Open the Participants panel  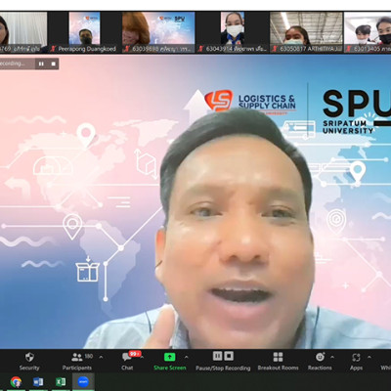77,357
